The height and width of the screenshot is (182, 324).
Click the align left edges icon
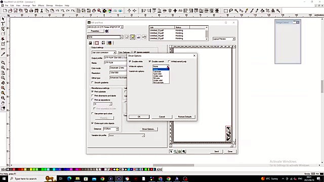pos(144,11)
